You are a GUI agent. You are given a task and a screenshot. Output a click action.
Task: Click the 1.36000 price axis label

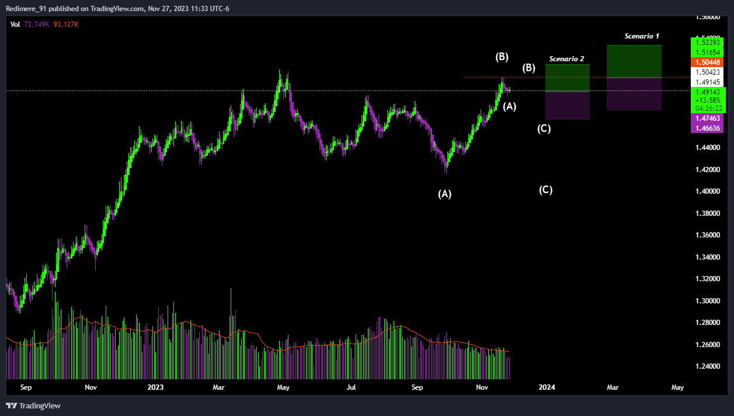(707, 235)
